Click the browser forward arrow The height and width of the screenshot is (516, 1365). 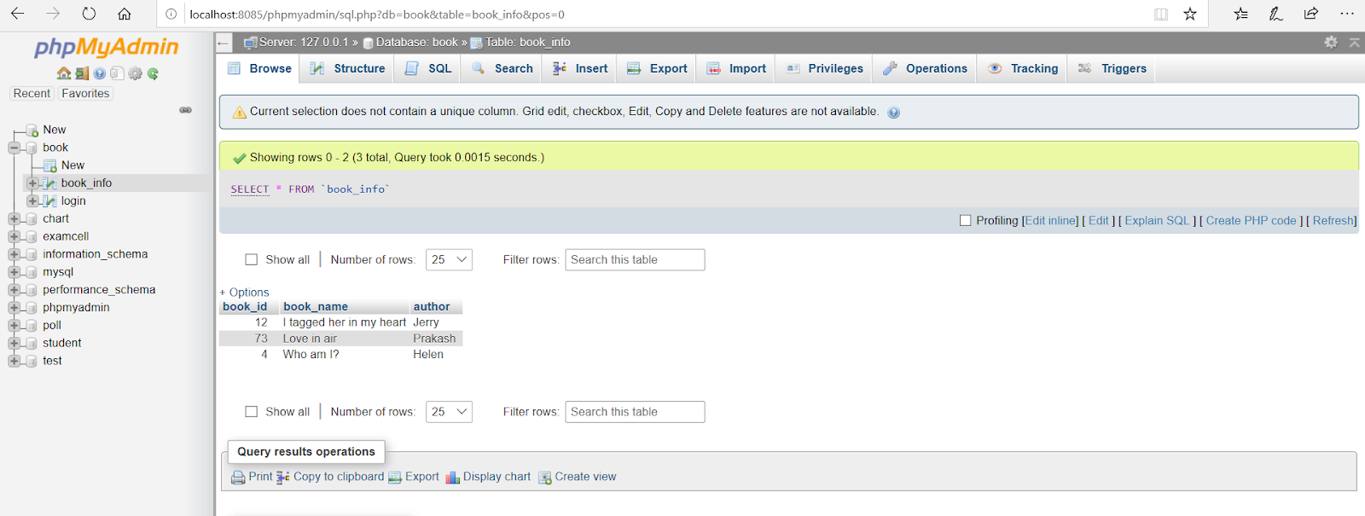[53, 14]
